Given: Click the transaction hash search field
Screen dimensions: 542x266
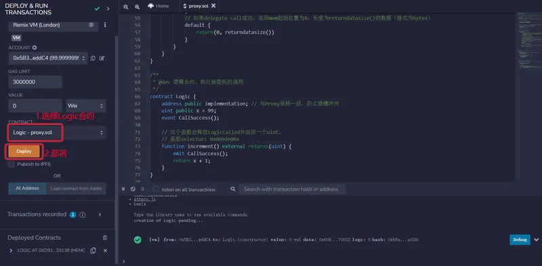Looking at the screenshot, I should (x=292, y=190).
